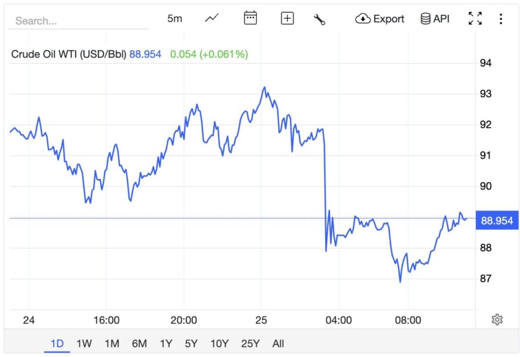Expand chart options via the kebab menu
The height and width of the screenshot is (357, 520).
point(501,18)
